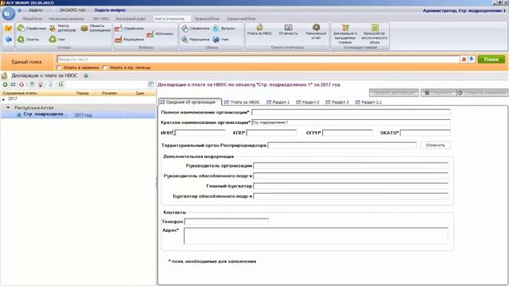This screenshot has width=509, height=286.
Task: Click the ИНН input field
Action: [x=200, y=133]
